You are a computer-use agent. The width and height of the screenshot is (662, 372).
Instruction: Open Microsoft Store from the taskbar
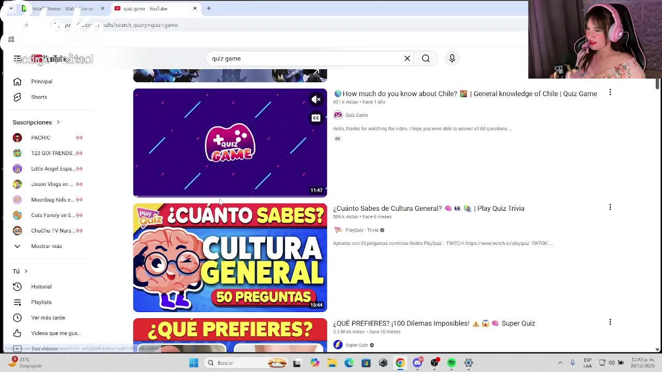[366, 363]
